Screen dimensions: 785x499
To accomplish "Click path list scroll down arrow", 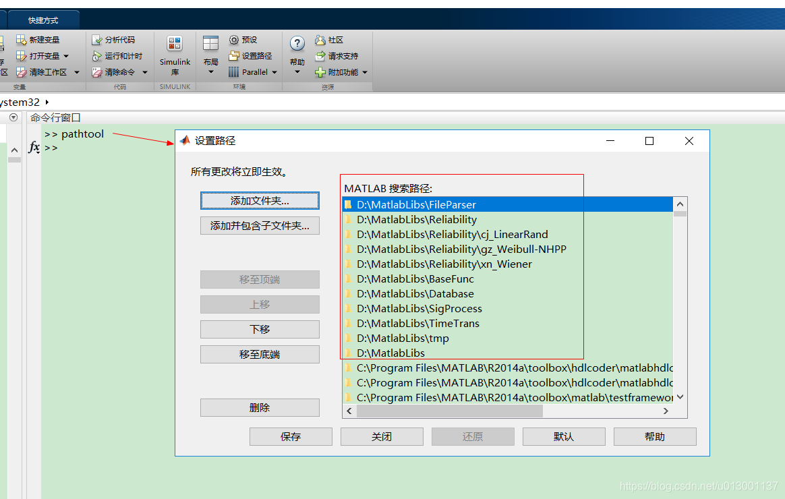I will coord(680,397).
